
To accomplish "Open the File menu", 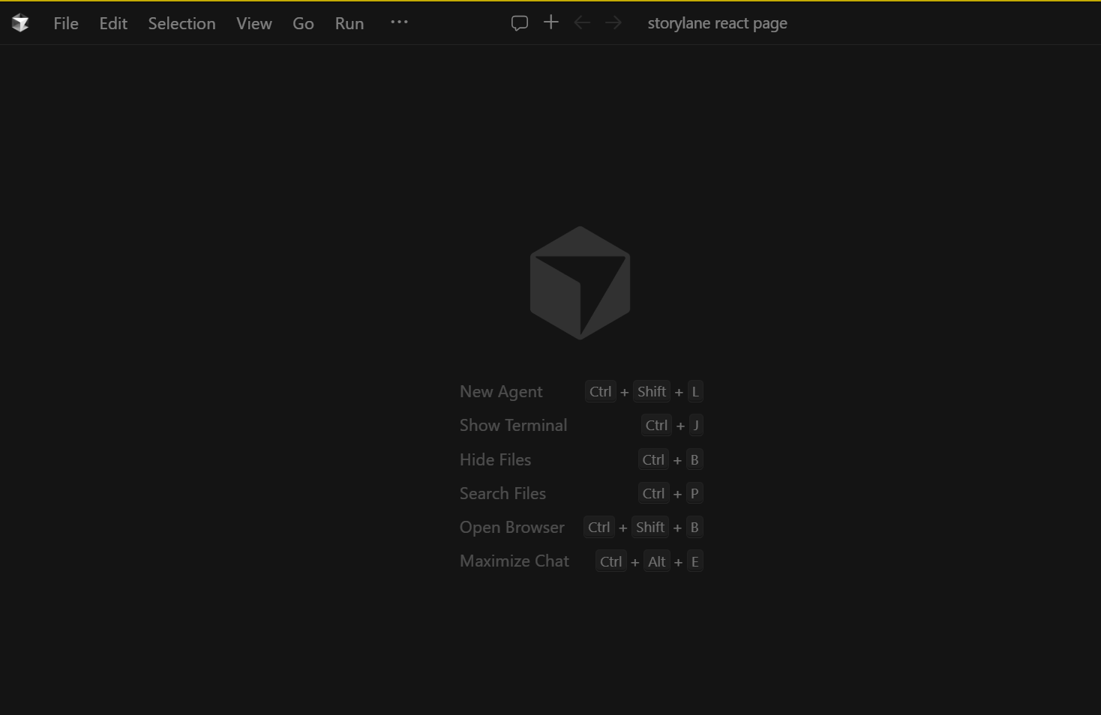I will [x=66, y=23].
